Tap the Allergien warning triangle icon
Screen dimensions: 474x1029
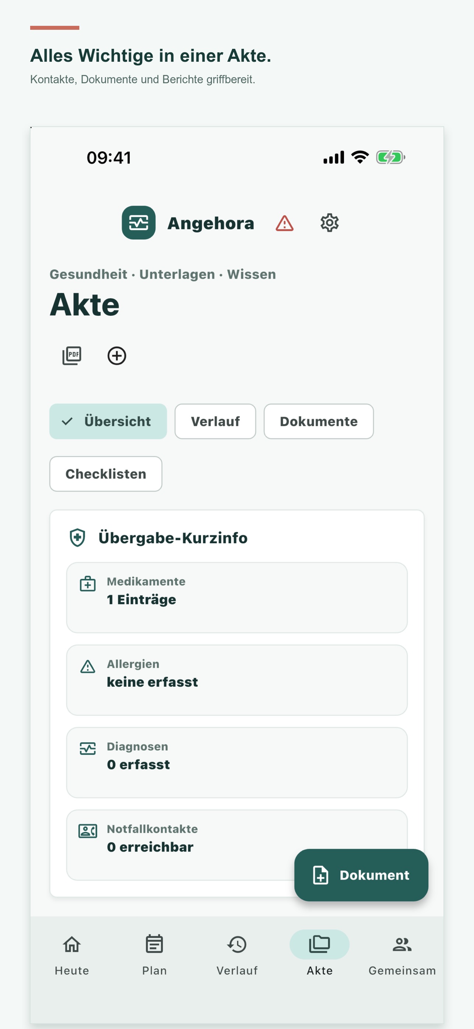[x=88, y=666]
